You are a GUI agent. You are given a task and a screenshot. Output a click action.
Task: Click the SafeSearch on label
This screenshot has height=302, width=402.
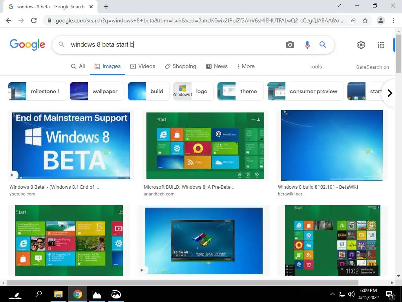372,67
